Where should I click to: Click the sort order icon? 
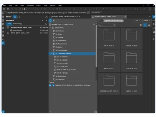141,25
